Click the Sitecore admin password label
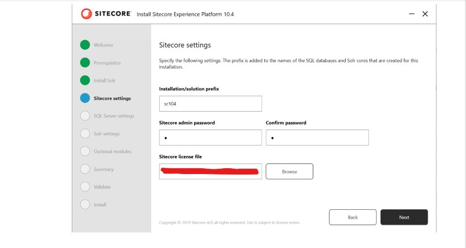The height and width of the screenshot is (248, 466). (187, 123)
